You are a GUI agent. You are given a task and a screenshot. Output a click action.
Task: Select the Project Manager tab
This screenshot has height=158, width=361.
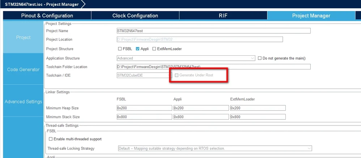[311, 16]
